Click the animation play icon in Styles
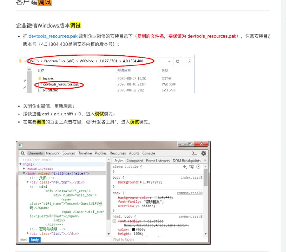 (x=198, y=167)
